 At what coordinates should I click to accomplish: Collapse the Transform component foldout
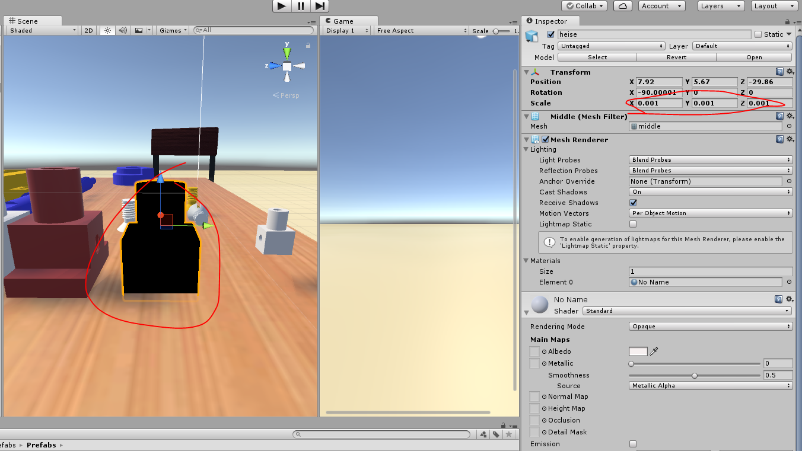pos(527,72)
